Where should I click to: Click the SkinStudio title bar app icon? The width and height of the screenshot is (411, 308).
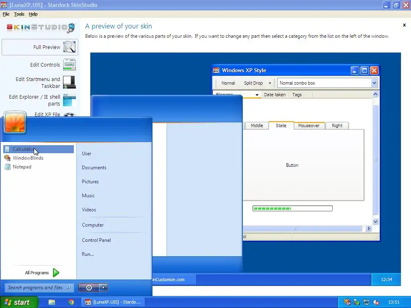click(4, 5)
